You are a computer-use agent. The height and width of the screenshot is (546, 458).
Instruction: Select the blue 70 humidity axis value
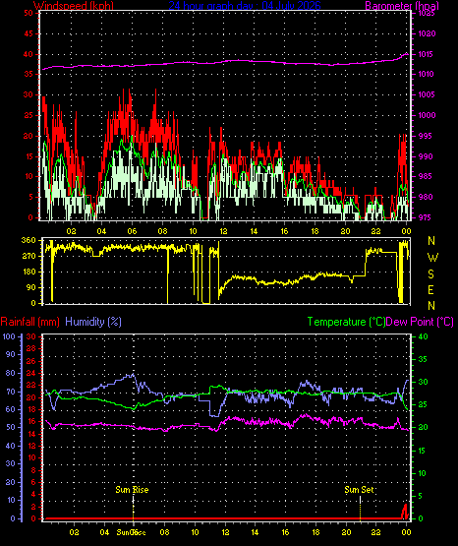(x=11, y=393)
